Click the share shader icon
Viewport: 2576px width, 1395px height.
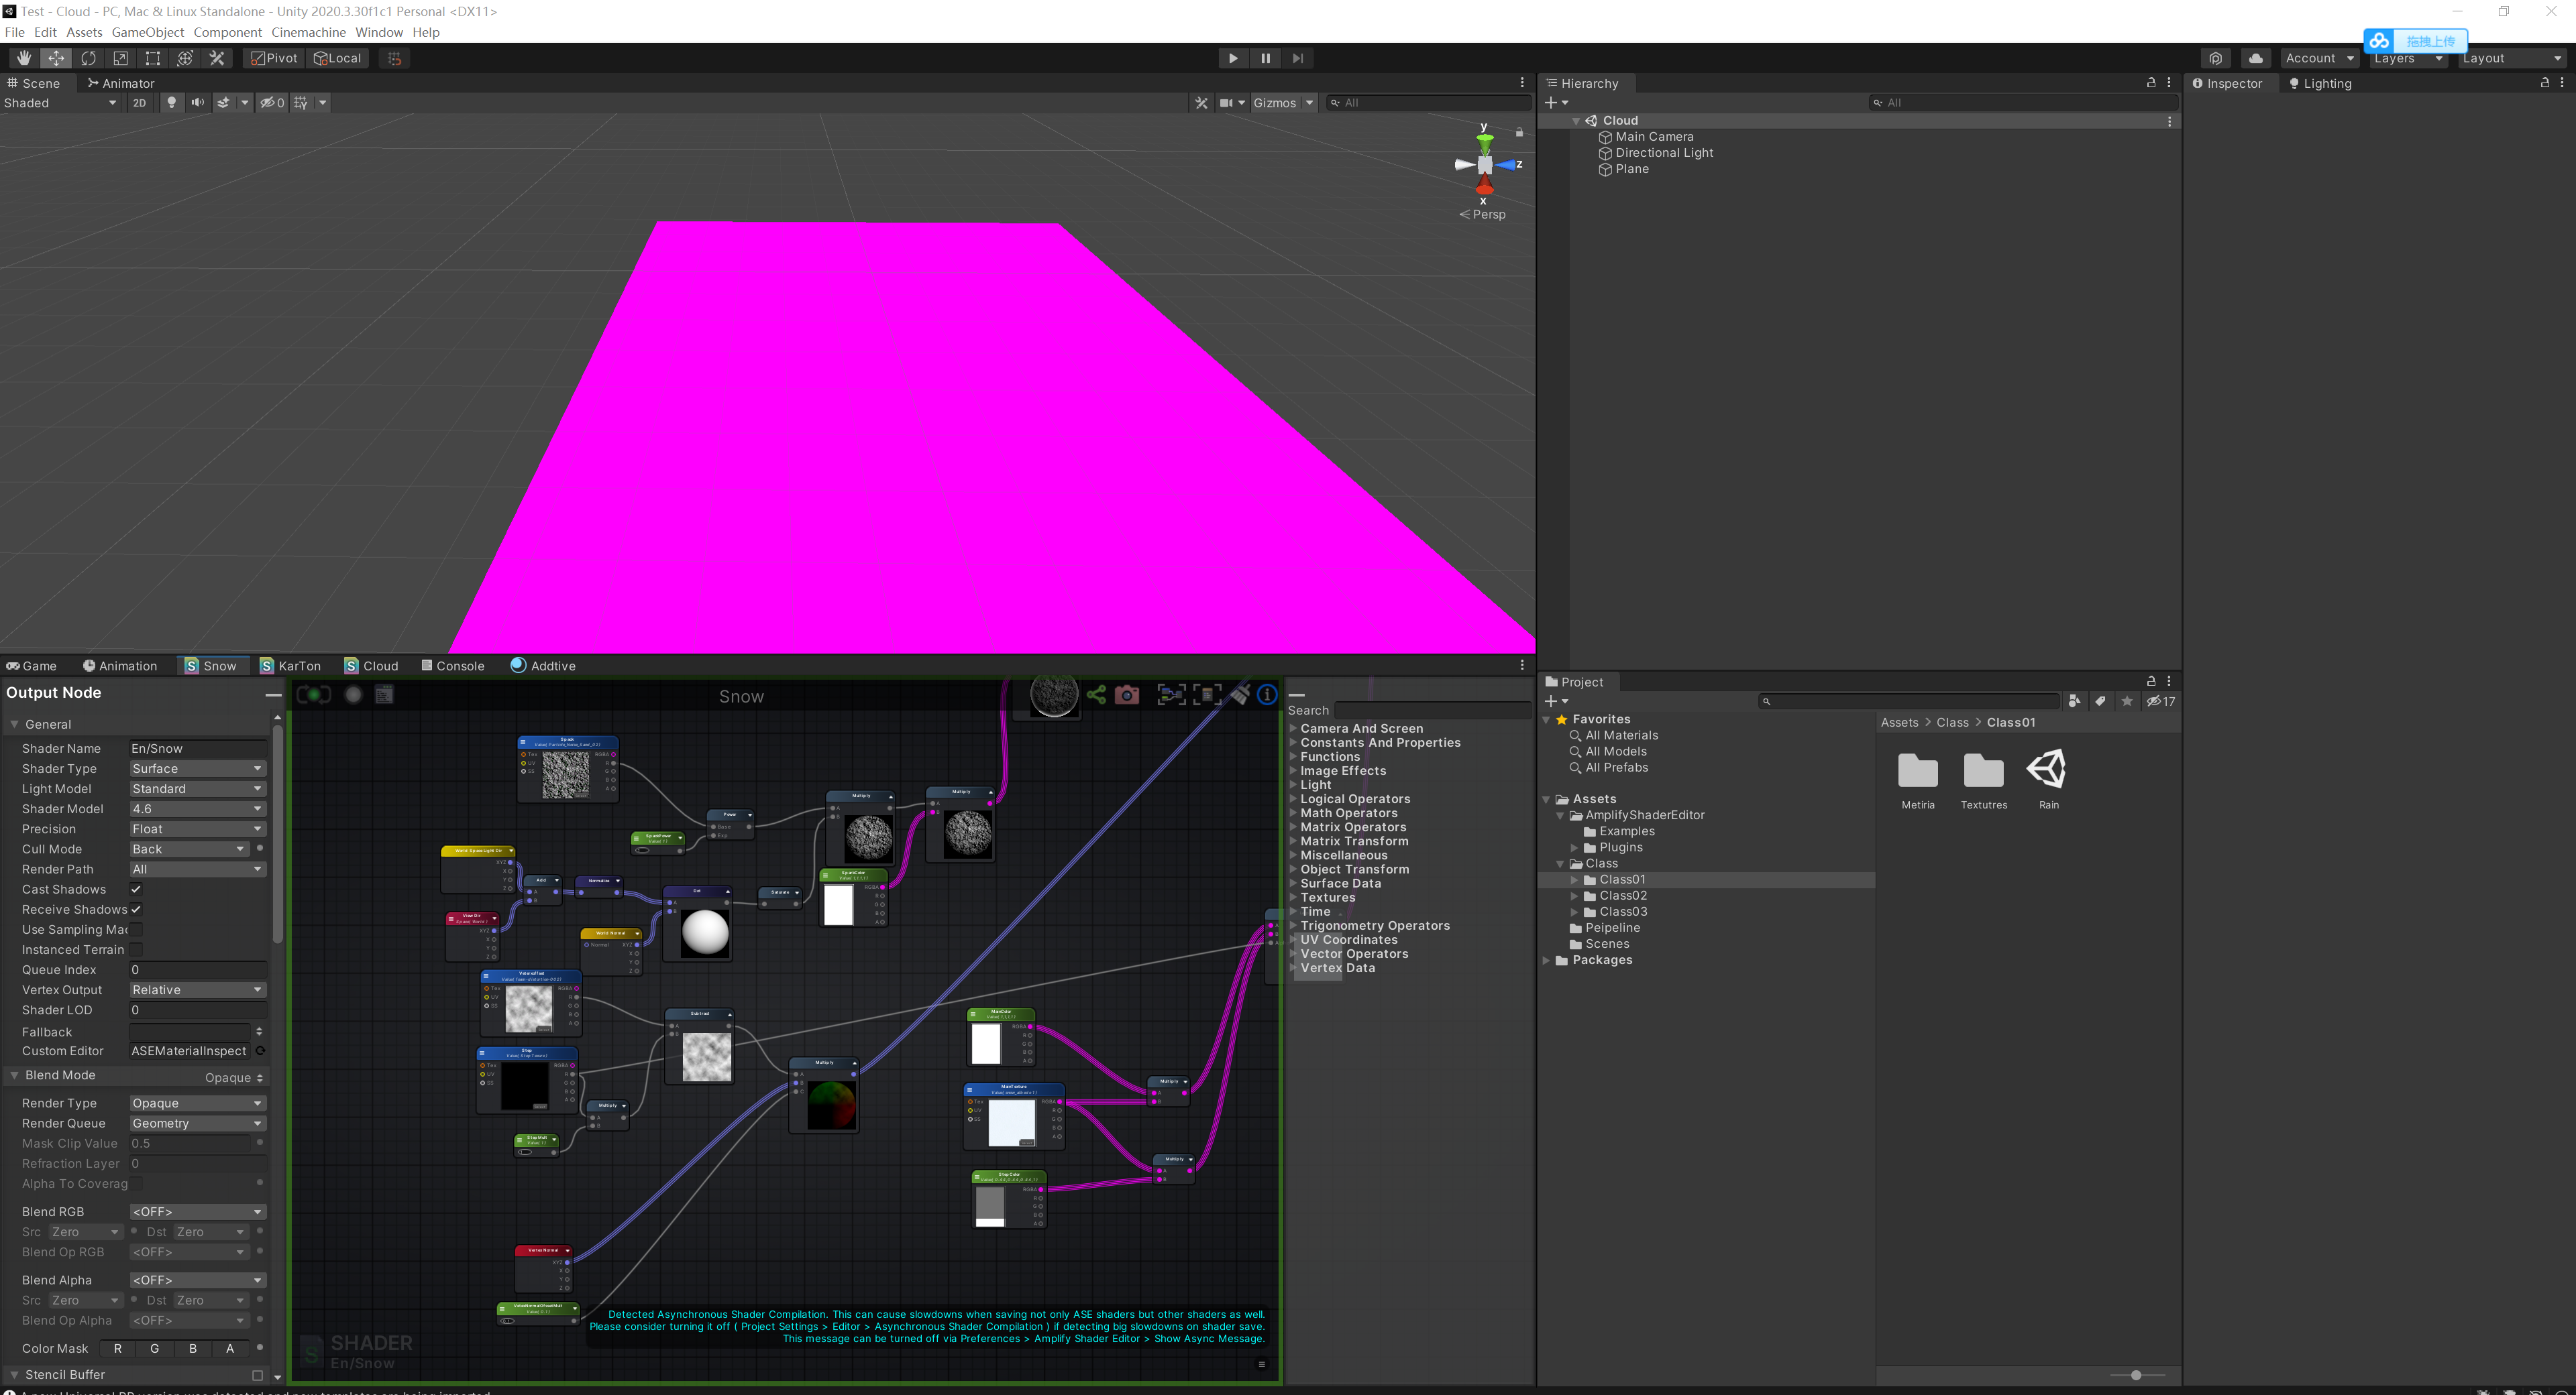tap(1096, 694)
